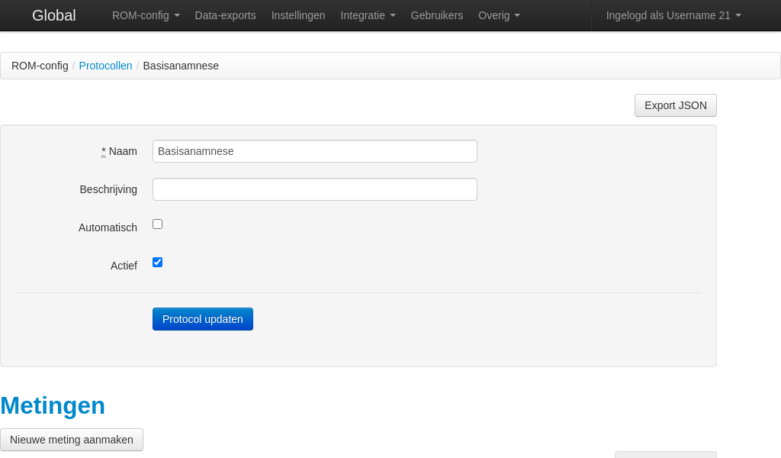This screenshot has height=458, width=781.
Task: Open the Ingelogd als Username 21 menu
Action: click(x=673, y=15)
